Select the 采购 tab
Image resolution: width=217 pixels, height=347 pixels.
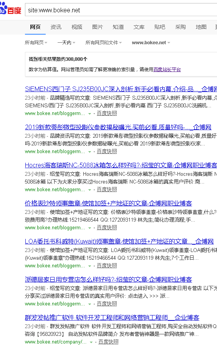[180, 27]
